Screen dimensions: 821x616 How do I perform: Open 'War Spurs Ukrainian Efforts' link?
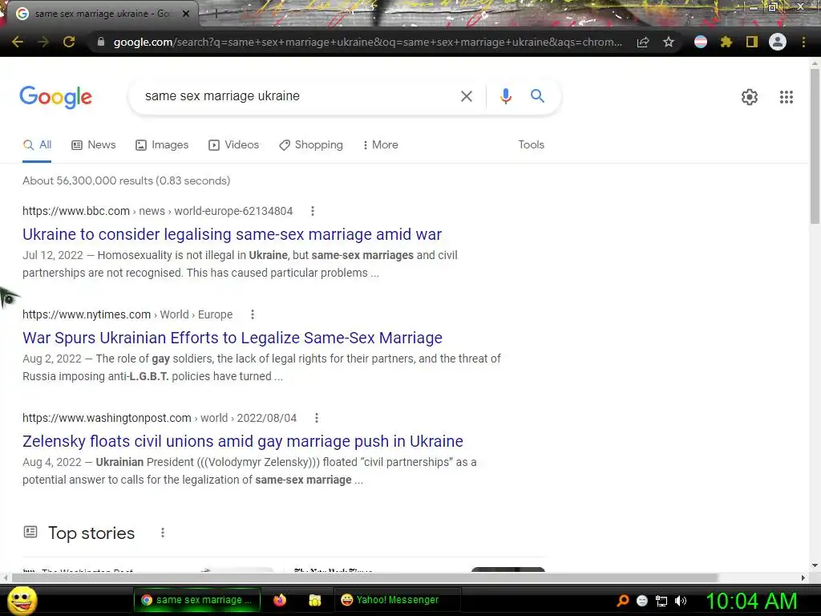pos(233,338)
